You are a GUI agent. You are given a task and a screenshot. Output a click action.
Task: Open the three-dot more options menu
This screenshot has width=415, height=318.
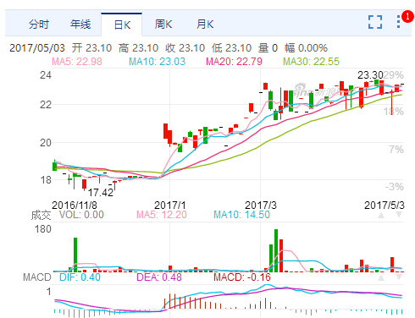click(398, 22)
